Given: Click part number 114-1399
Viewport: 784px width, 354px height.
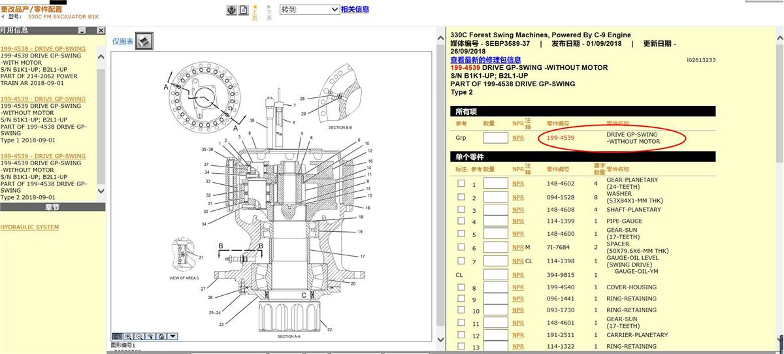Looking at the screenshot, I should tap(561, 221).
